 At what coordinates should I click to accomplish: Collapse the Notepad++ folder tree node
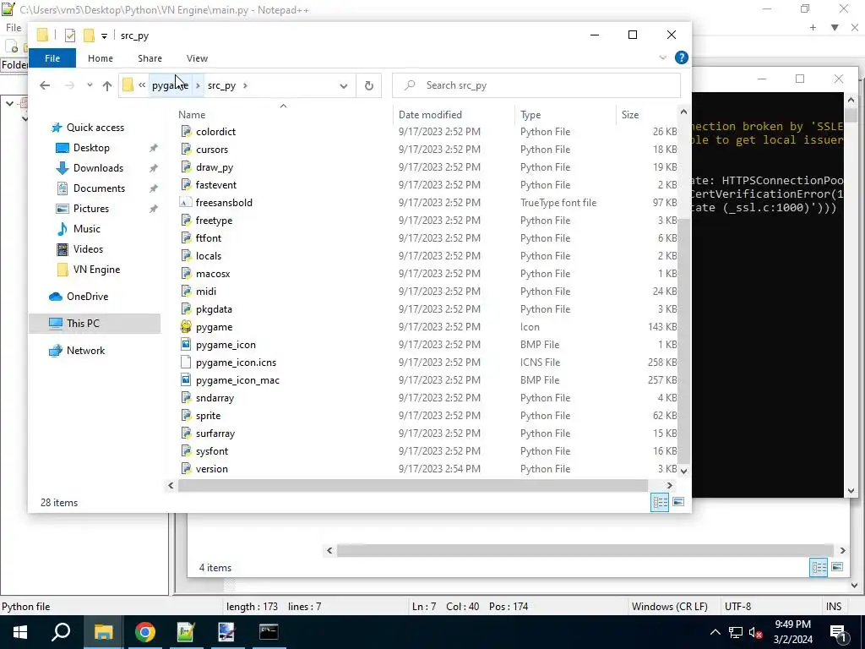[9, 103]
